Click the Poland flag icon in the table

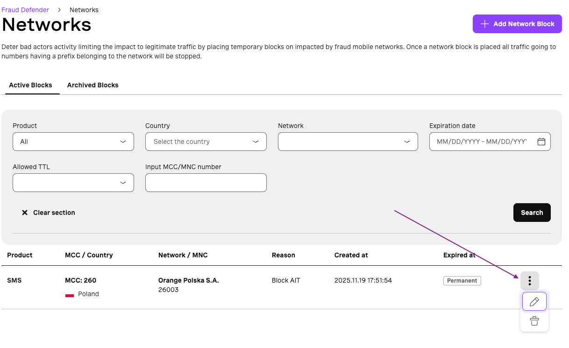click(70, 294)
